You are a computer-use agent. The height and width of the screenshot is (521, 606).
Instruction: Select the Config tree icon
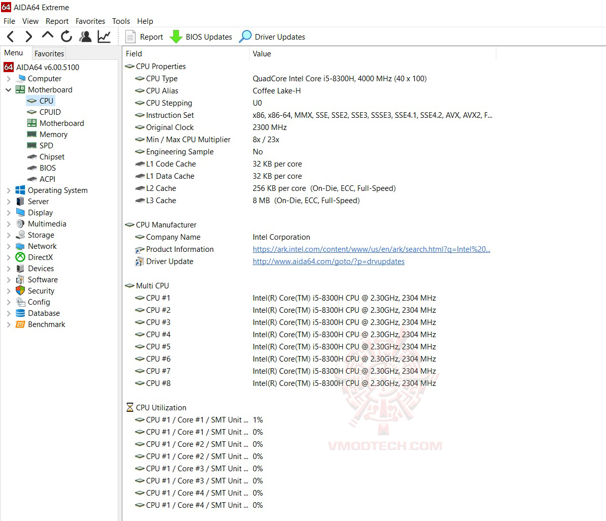[20, 302]
